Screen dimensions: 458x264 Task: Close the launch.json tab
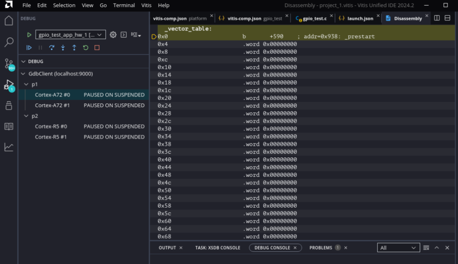coord(378,16)
